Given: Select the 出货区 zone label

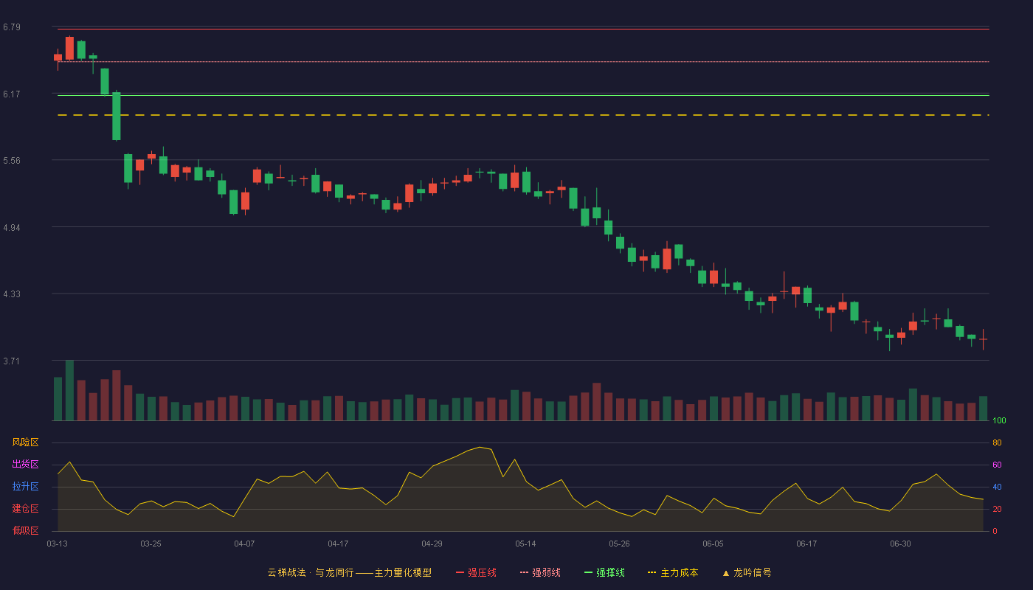Looking at the screenshot, I should 25,465.
